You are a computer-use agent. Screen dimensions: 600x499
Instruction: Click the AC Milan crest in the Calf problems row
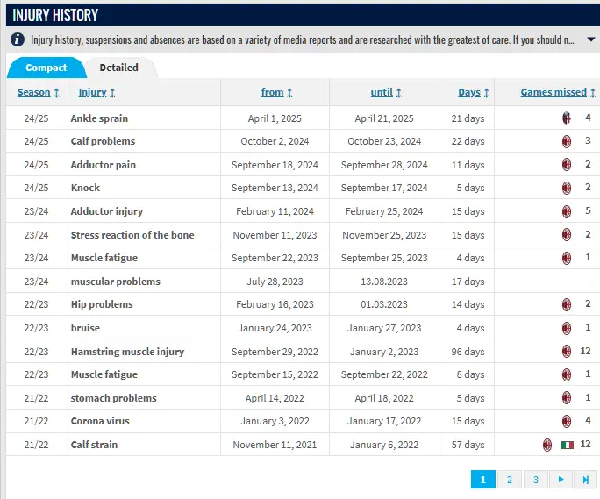click(567, 141)
